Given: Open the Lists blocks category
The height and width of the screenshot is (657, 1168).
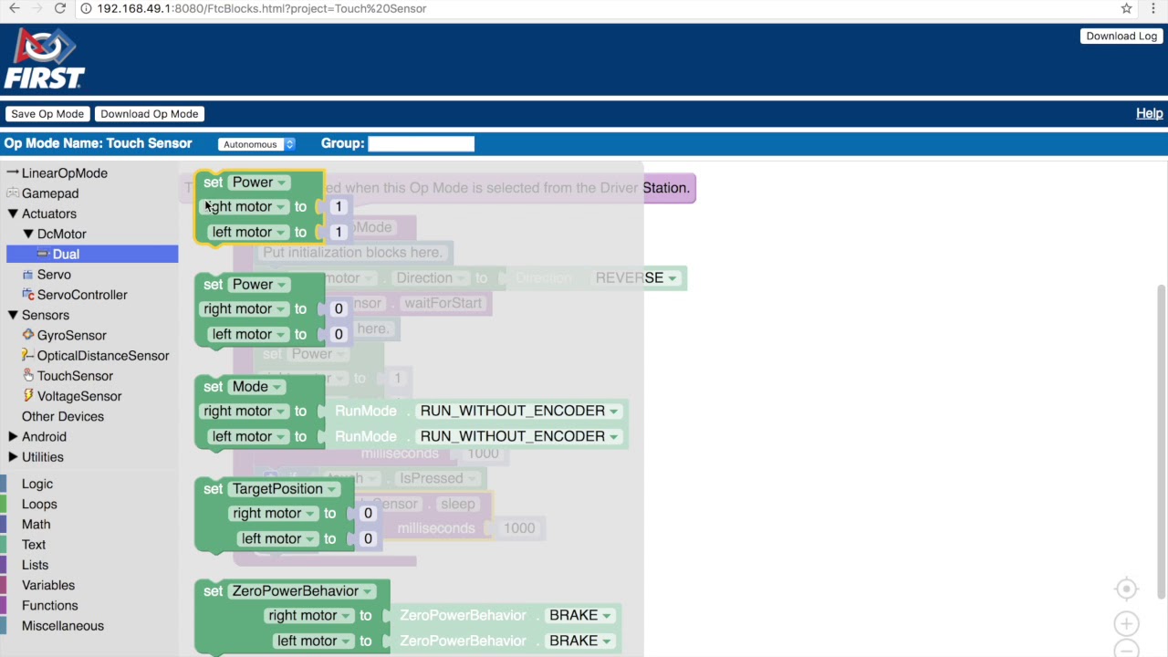Looking at the screenshot, I should 35,565.
